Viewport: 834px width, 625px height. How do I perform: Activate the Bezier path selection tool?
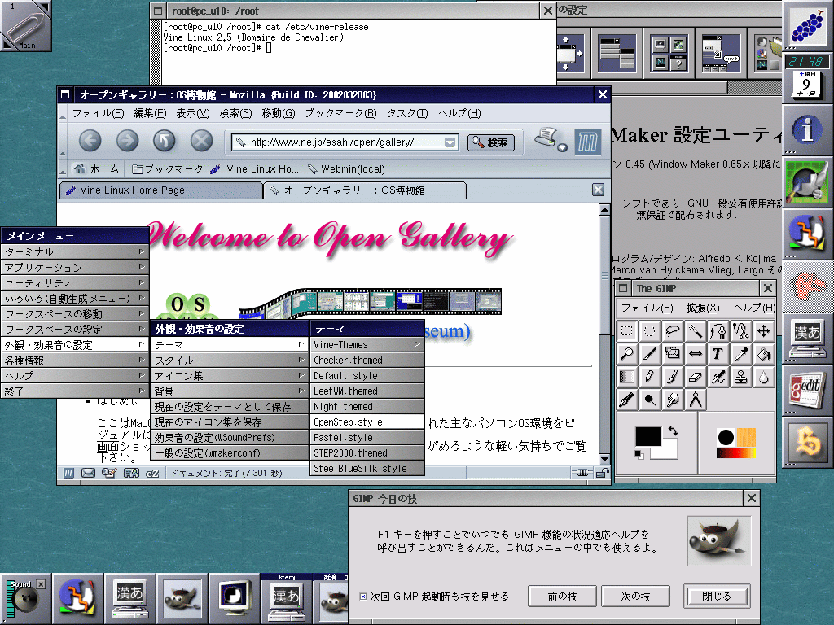[x=718, y=331]
